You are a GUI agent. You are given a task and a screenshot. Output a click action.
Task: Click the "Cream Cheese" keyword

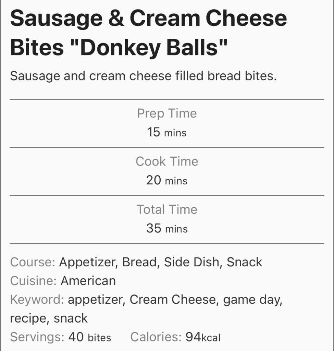pyautogui.click(x=173, y=300)
